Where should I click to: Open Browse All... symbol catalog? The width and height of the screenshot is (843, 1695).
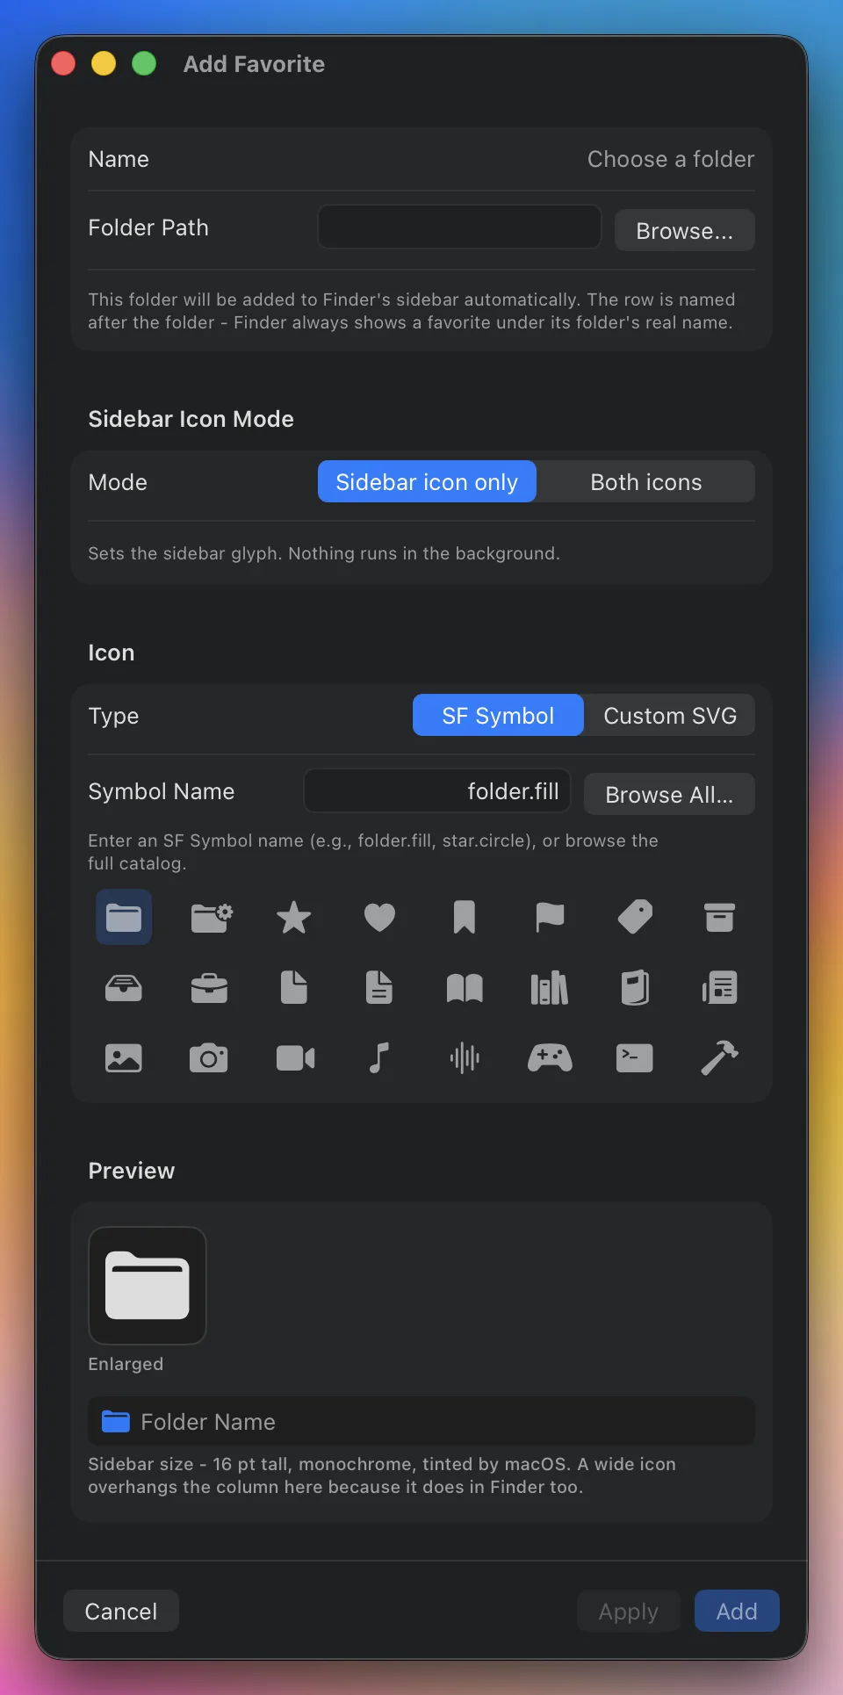point(669,794)
